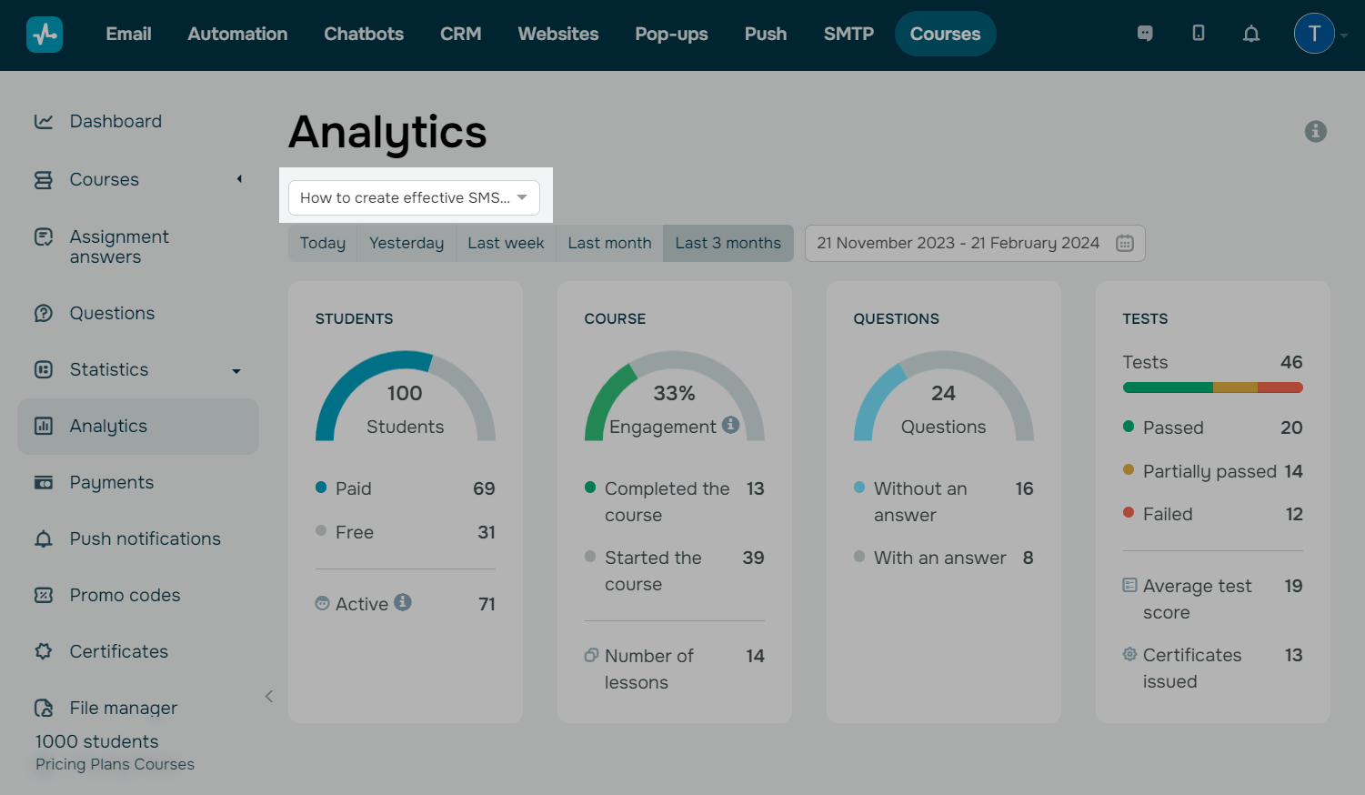1365x795 pixels.
Task: Expand the Courses sidebar submenu arrow
Action: 239,179
